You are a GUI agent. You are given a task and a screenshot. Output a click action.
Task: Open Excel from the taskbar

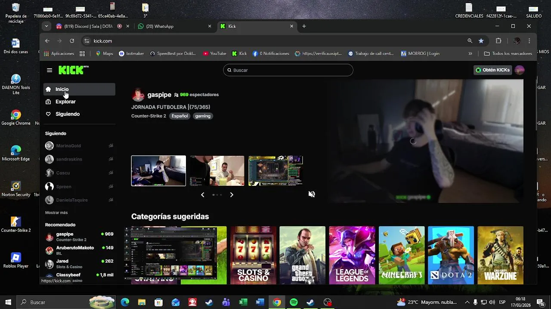pyautogui.click(x=243, y=302)
